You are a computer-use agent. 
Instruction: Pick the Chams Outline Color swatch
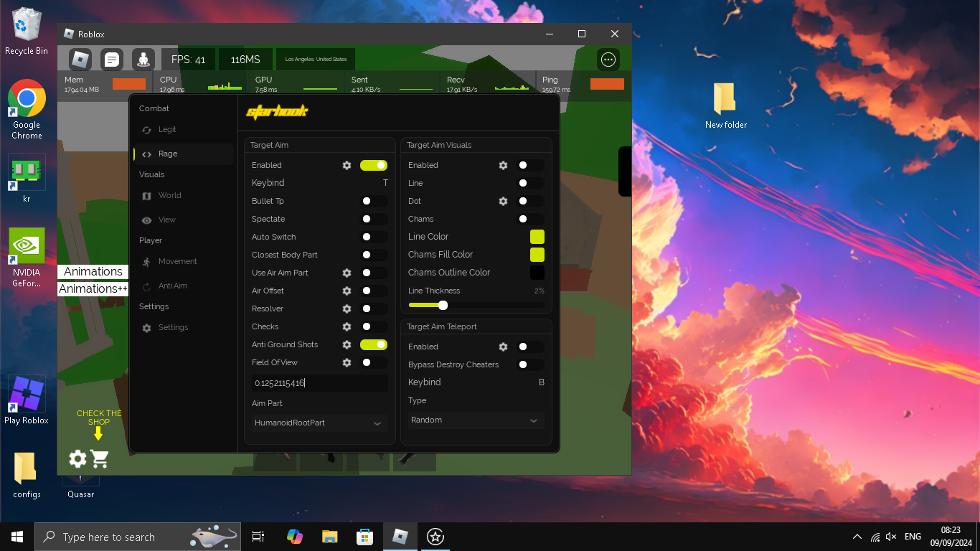tap(537, 273)
